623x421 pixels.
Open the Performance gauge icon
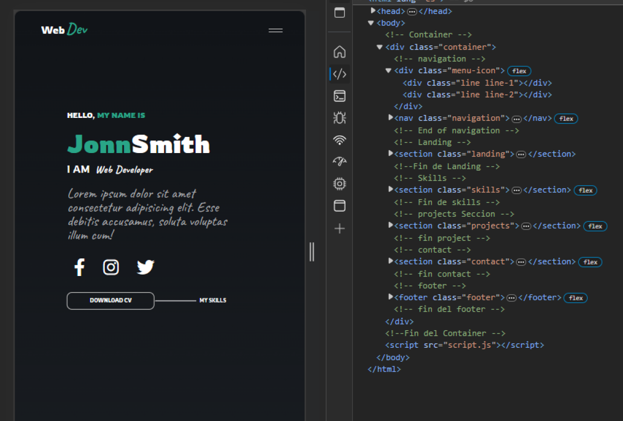click(340, 162)
